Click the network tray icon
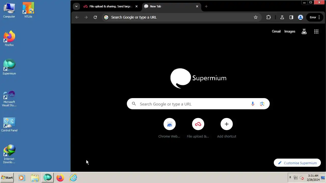Viewport: 326px width, 183px height. (296, 178)
